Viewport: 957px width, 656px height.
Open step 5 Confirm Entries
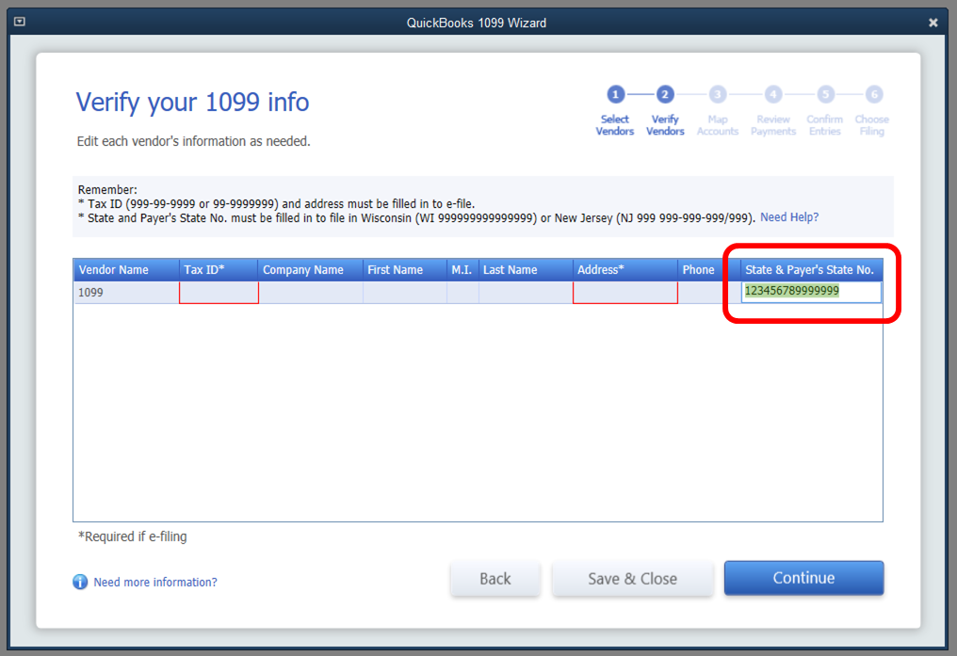824,111
